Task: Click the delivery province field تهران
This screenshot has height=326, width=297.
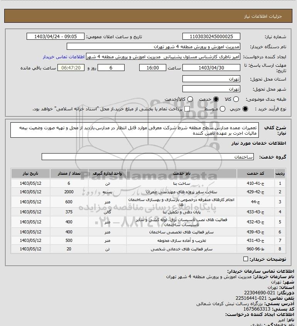Action: (x=211, y=79)
